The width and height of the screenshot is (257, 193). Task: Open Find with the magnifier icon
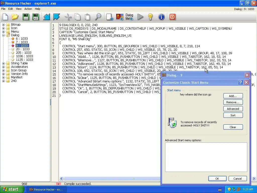[98, 17]
